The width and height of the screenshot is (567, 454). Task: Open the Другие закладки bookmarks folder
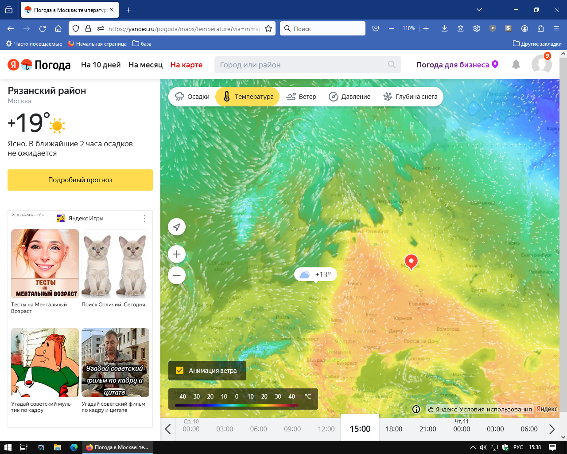[x=537, y=43]
